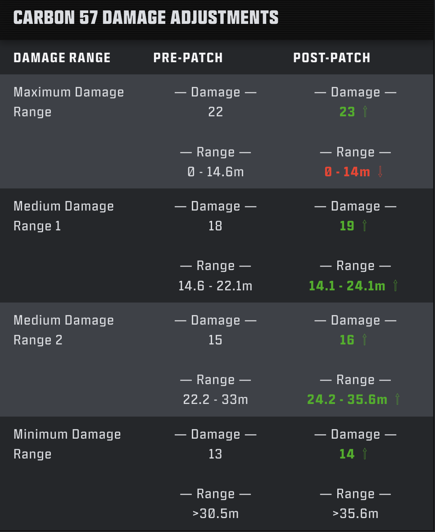Click the red post-patch value 0 - 14m
Screen dimensions: 435x532
pos(347,172)
